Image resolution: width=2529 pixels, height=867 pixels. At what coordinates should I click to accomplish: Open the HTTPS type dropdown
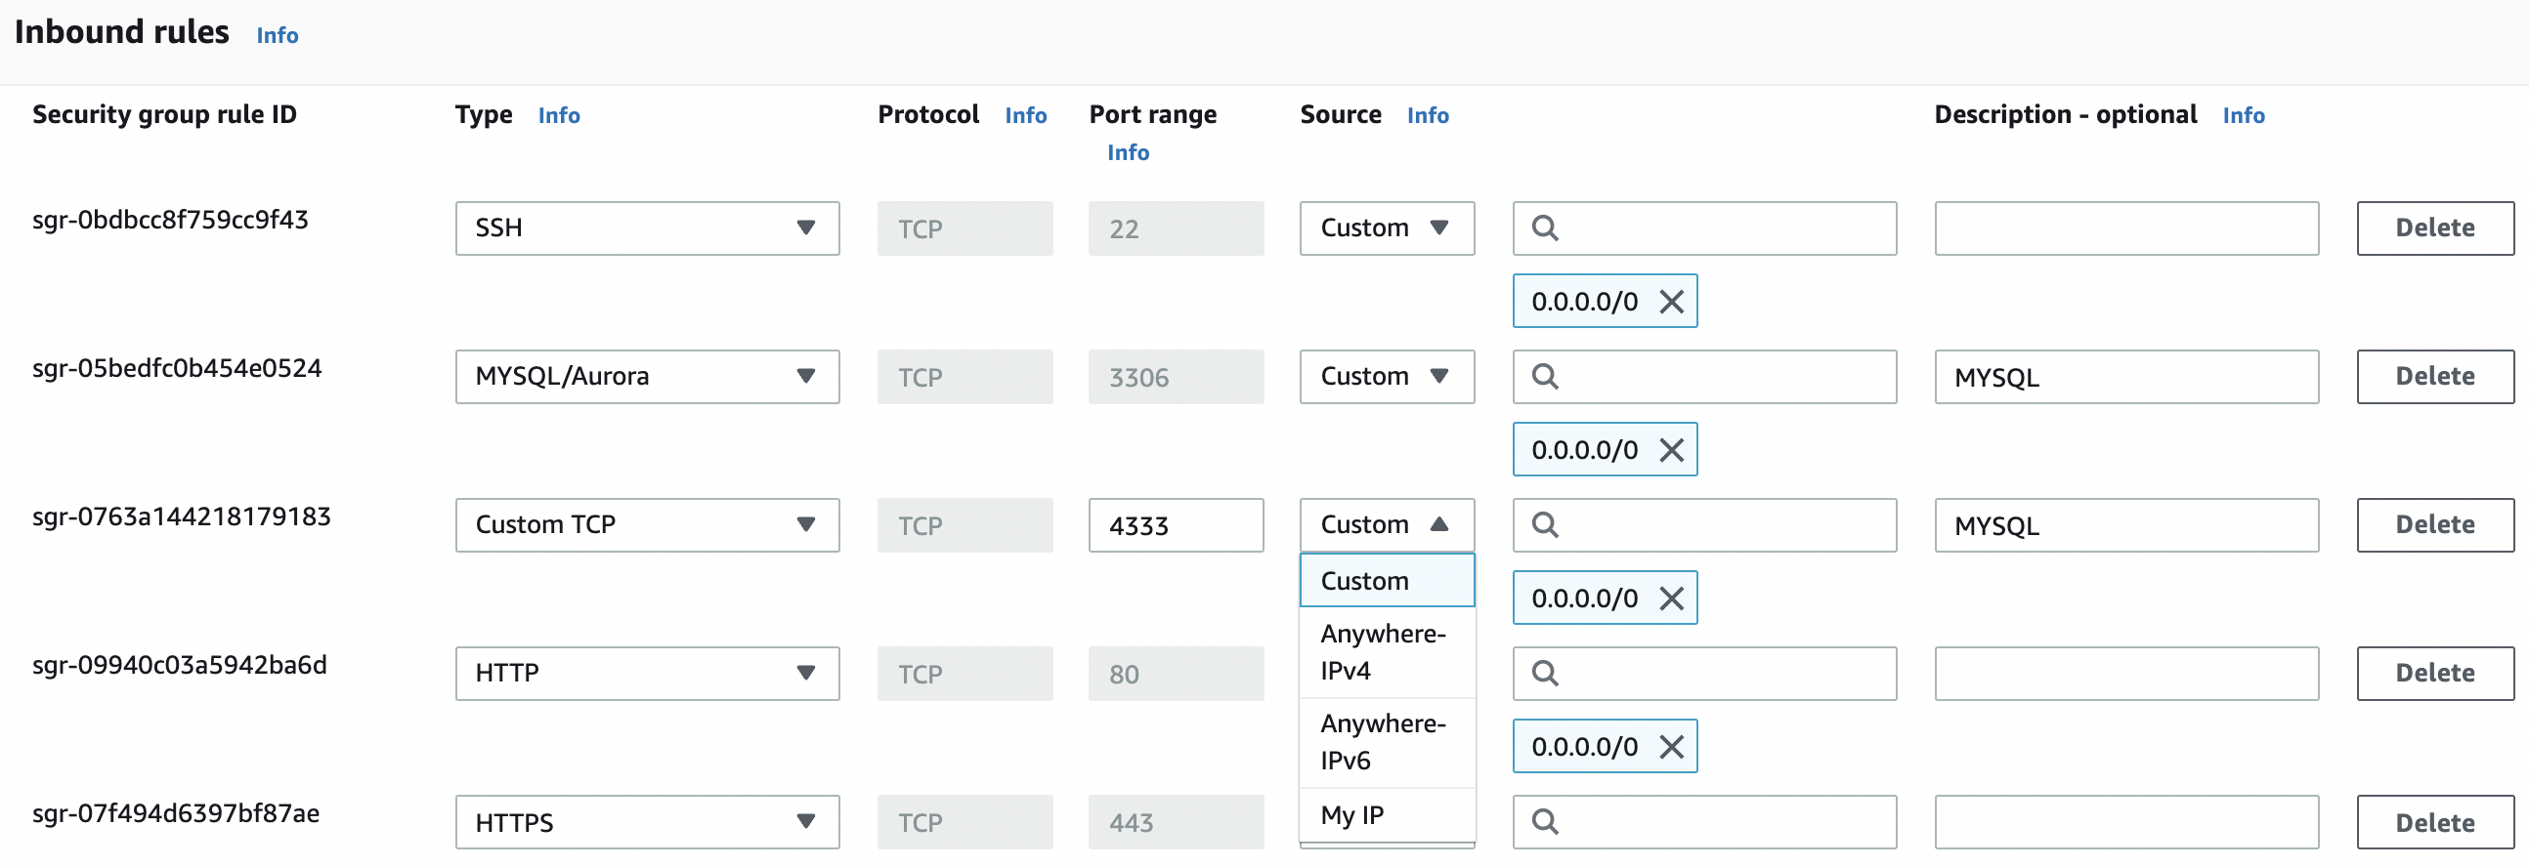pyautogui.click(x=647, y=822)
